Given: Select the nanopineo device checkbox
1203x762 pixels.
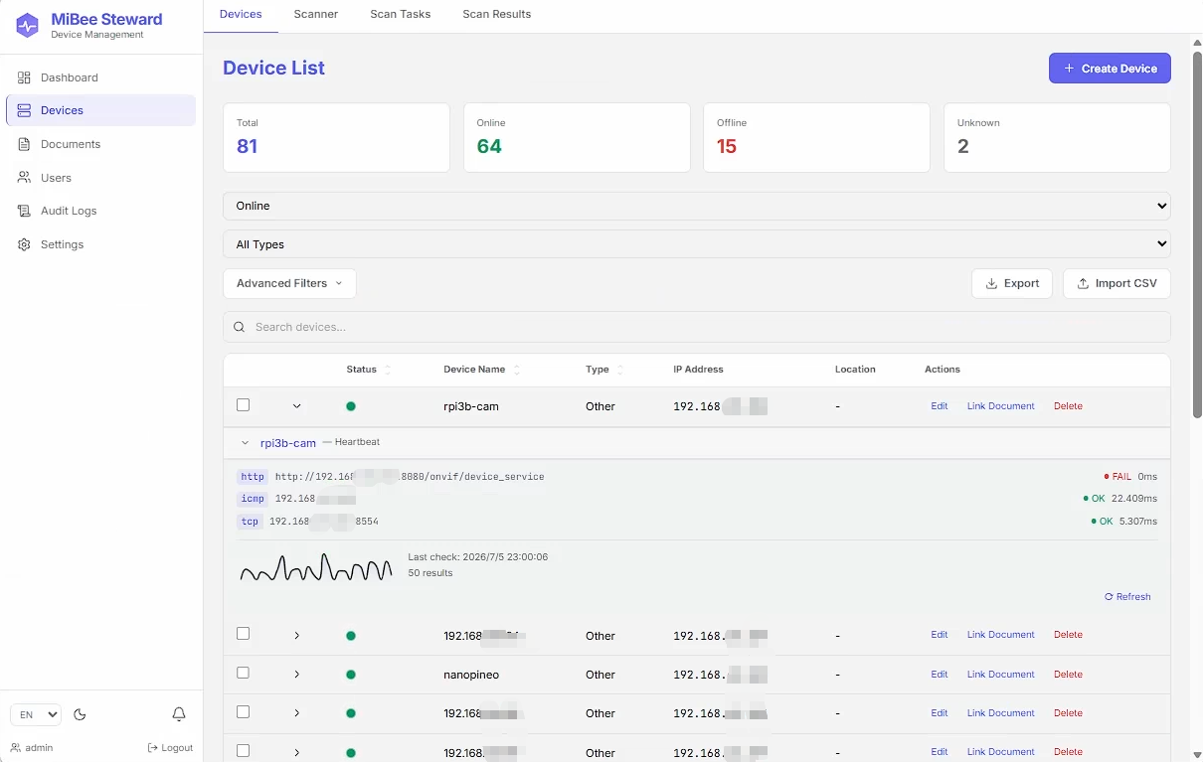Looking at the screenshot, I should [x=244, y=674].
